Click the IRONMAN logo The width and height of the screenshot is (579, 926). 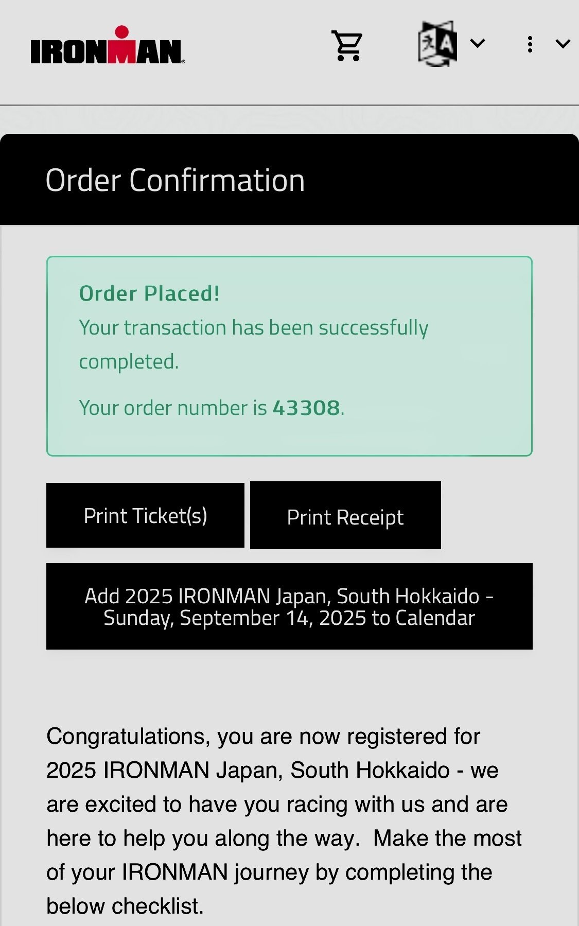point(108,46)
